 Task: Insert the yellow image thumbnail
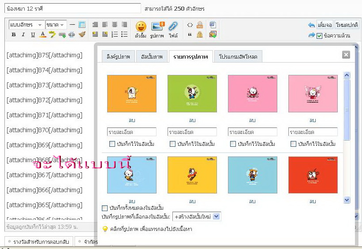[x=192, y=175]
